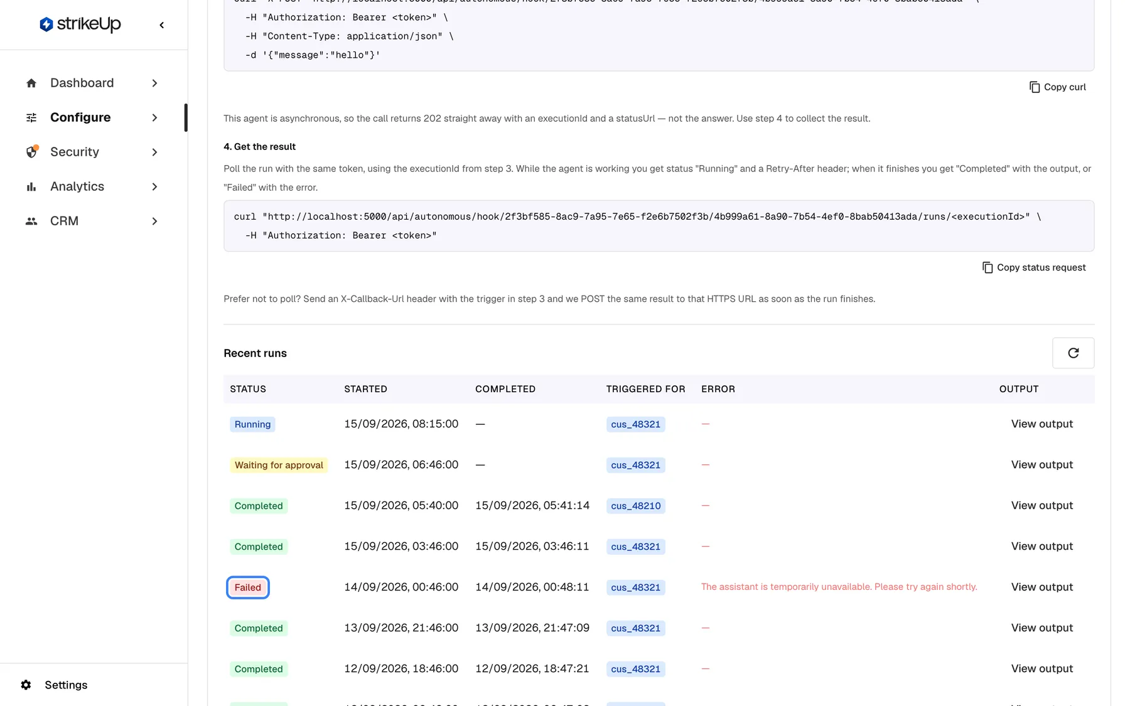Click the cus_48210 customer tag

[x=635, y=506]
